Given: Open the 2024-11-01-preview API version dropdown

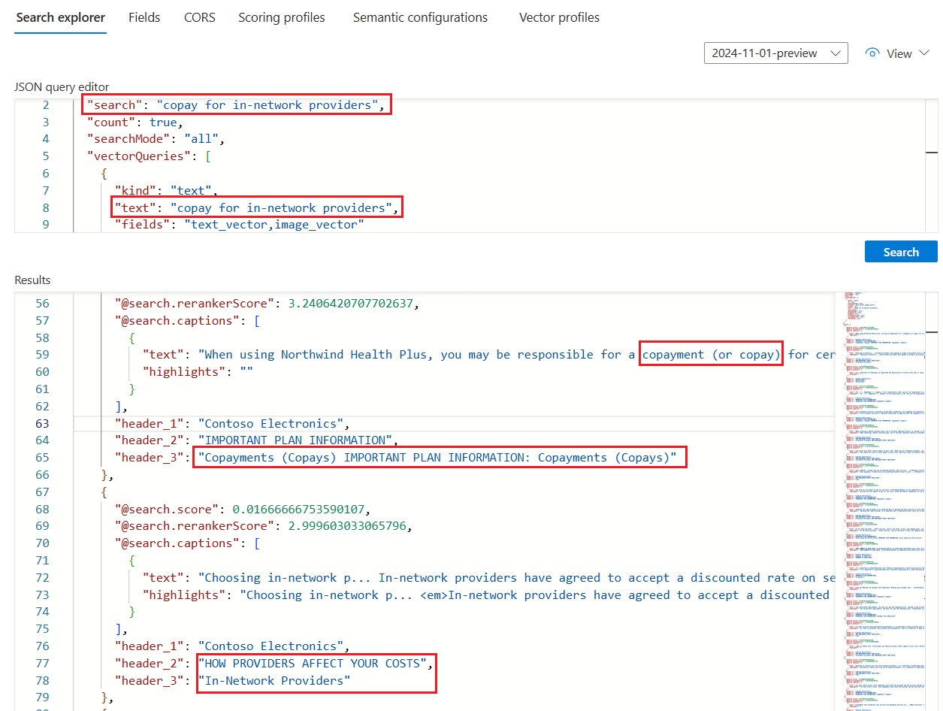Looking at the screenshot, I should pyautogui.click(x=776, y=53).
